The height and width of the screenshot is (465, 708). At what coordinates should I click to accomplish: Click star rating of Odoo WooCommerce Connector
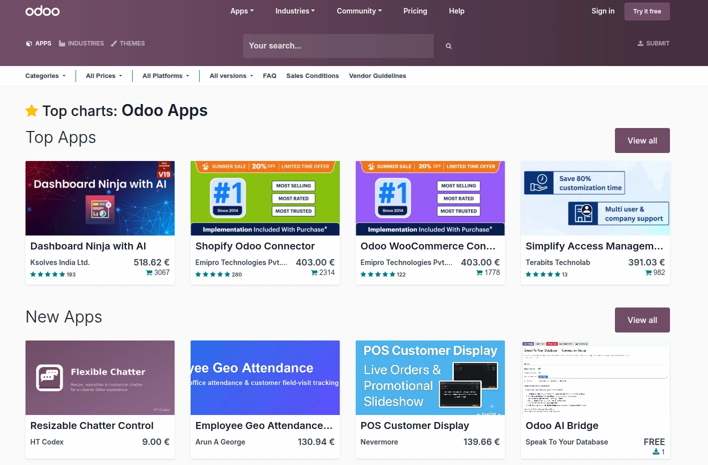click(378, 274)
